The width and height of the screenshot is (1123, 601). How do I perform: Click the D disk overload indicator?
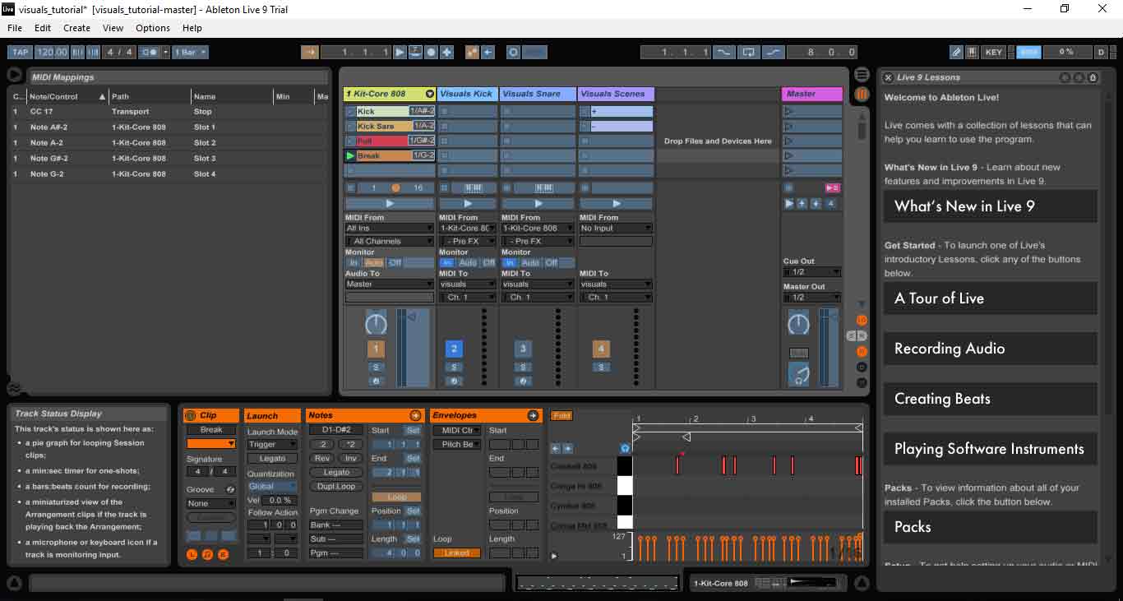pos(1101,52)
